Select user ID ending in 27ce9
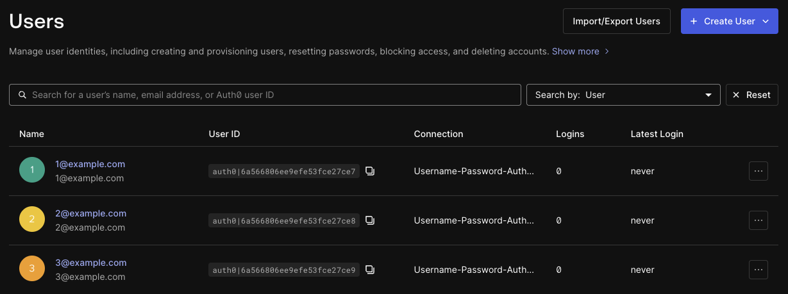Viewport: 788px width, 294px height. 284,270
